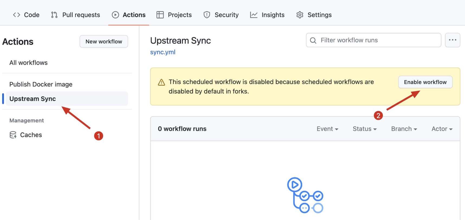Click the Security shield icon

[207, 15]
